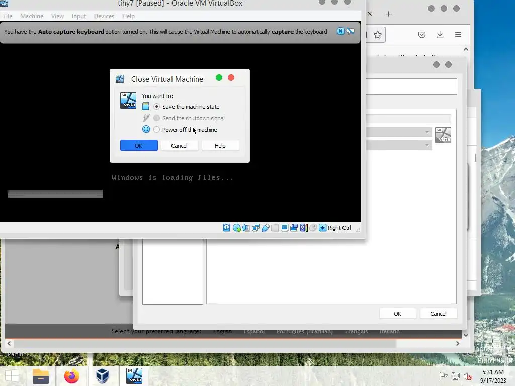Open Firefox downloads icon

(x=440, y=35)
